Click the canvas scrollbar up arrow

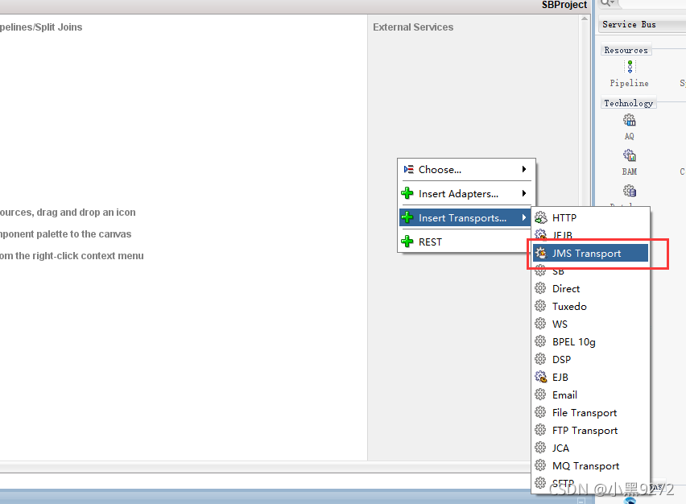585,19
